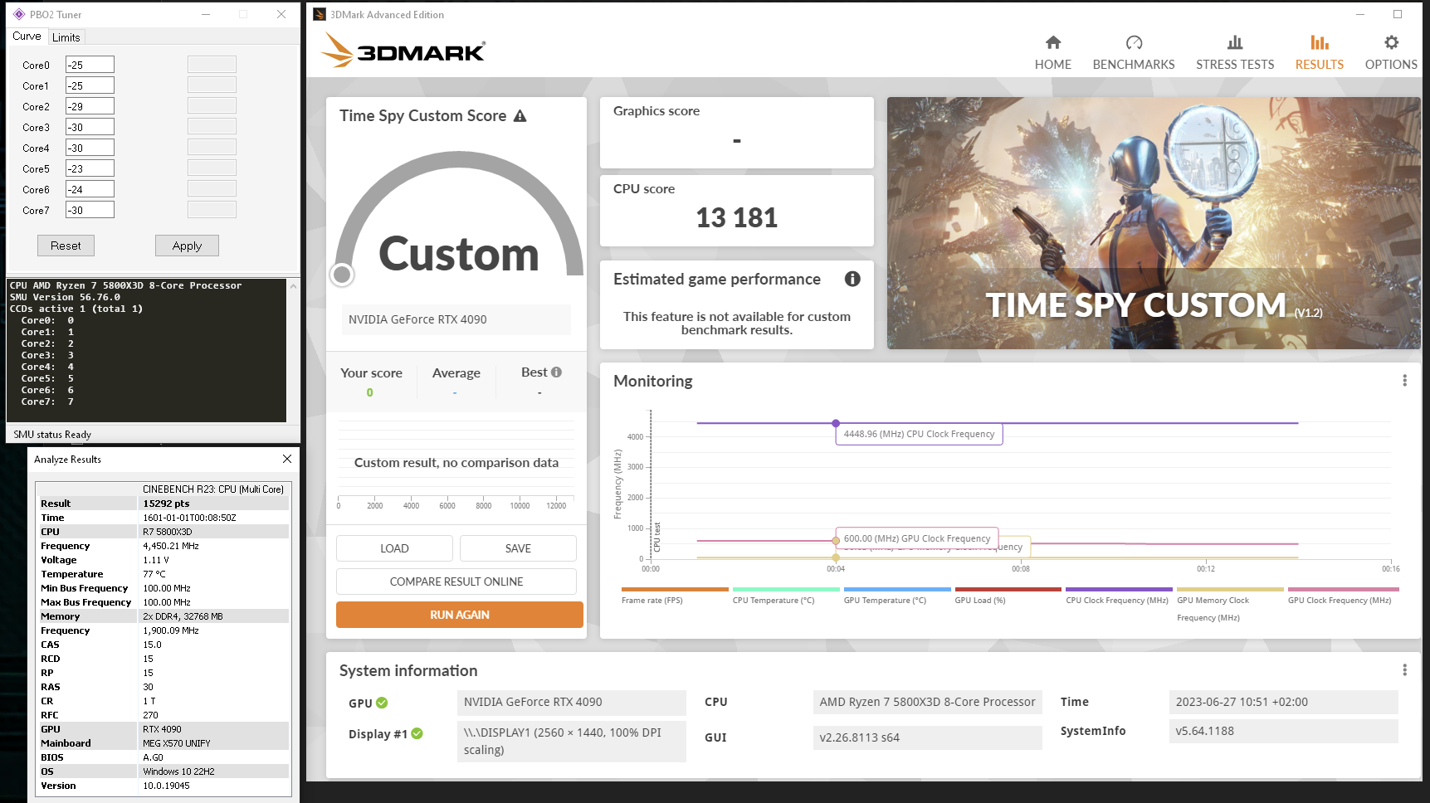1430x803 pixels.
Task: Click the Display #1 resolution value field
Action: click(572, 741)
